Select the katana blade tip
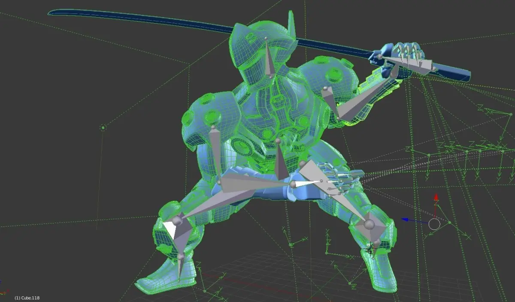The height and width of the screenshot is (302, 515). coord(52,12)
